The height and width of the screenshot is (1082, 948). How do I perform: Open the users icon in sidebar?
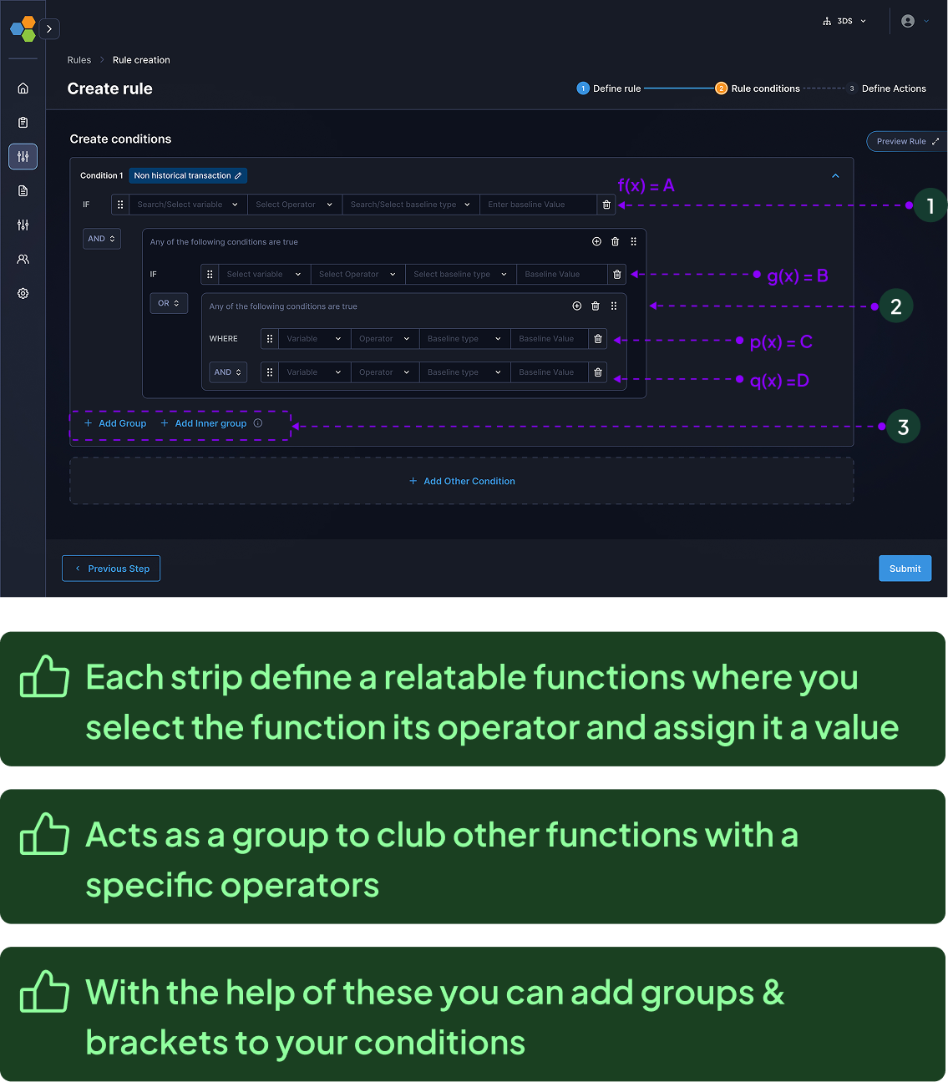click(x=23, y=260)
